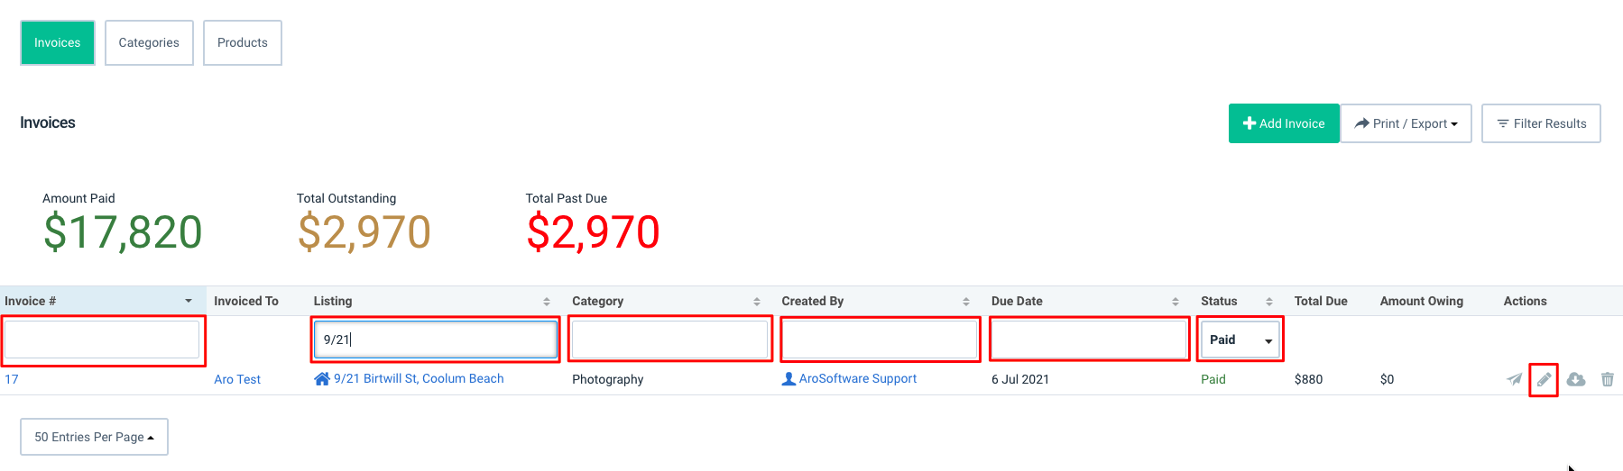Sort by the Listing column arrows
This screenshot has width=1623, height=471.
547,302
